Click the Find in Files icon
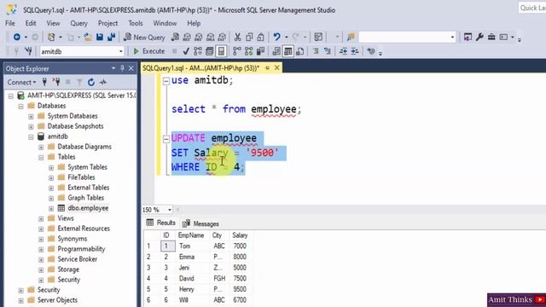The width and height of the screenshot is (546, 307). click(351, 37)
